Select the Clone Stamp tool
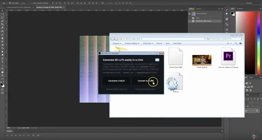262x140 pixels. pos(2,38)
